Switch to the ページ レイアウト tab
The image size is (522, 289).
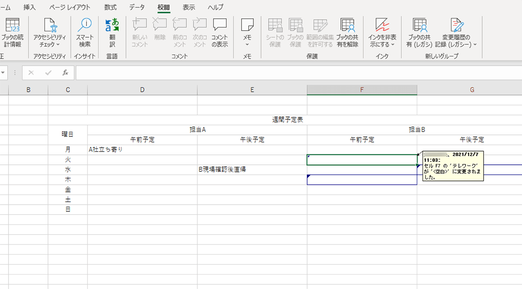[x=70, y=7]
